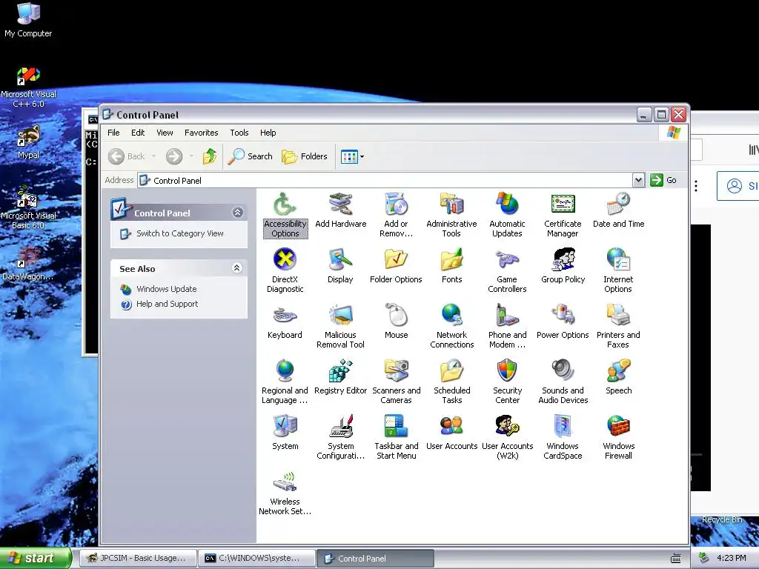The width and height of the screenshot is (759, 569).
Task: Click Switch to Category View link
Action: [x=179, y=233]
